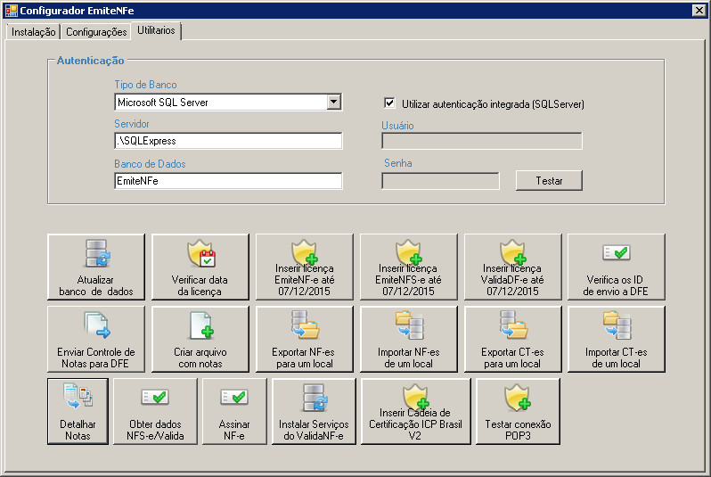The width and height of the screenshot is (711, 477).
Task: Click the Inserir licença EmiteNF-e shield icon
Action: pos(306,252)
